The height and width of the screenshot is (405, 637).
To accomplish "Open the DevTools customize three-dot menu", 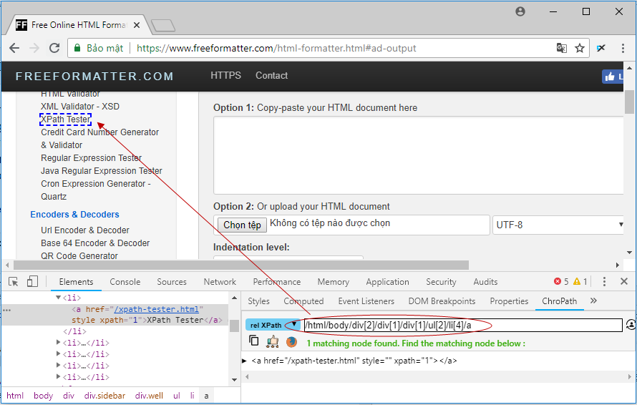I will coord(604,281).
